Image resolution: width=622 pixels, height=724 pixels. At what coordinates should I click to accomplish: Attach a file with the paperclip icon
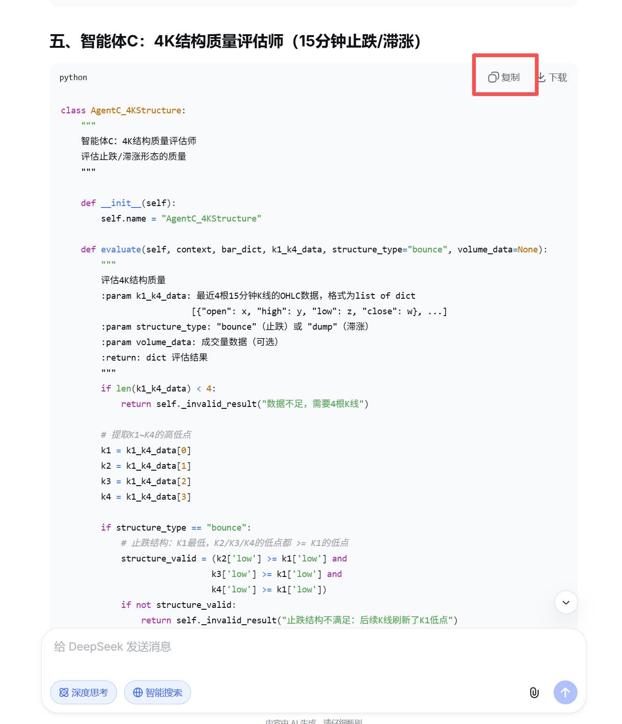pos(534,692)
